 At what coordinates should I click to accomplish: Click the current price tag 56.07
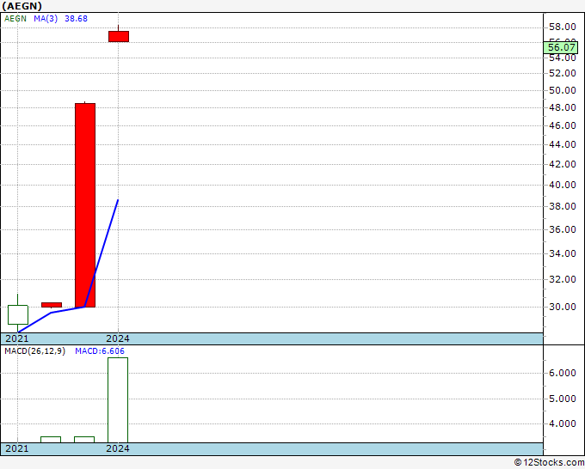click(x=561, y=48)
